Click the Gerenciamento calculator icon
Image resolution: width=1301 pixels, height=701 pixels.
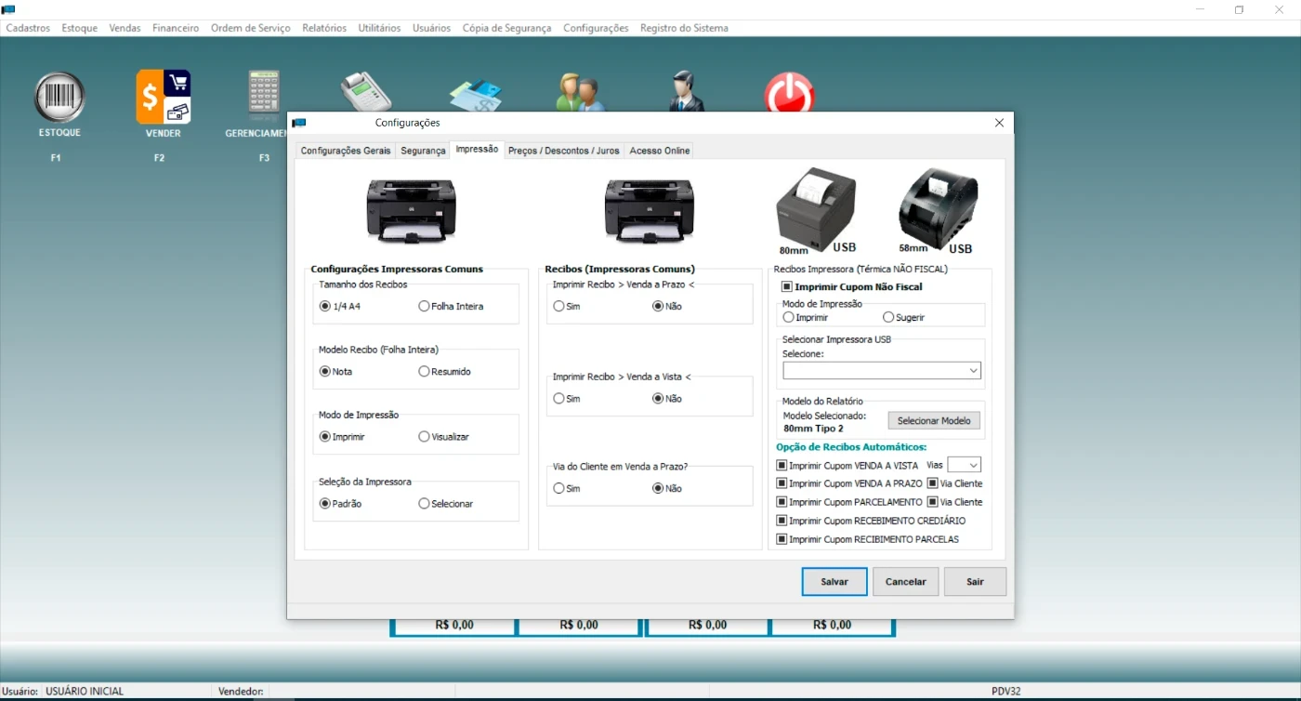pyautogui.click(x=264, y=96)
